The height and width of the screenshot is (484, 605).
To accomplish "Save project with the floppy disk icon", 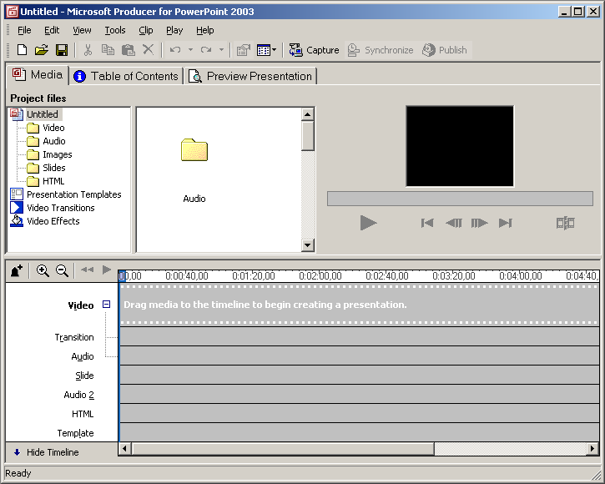I will (62, 50).
